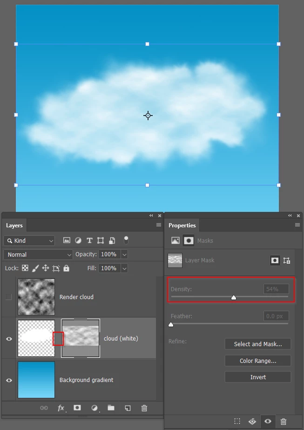Show the Render cloud layer visibility
The width and height of the screenshot is (304, 430).
(9, 297)
